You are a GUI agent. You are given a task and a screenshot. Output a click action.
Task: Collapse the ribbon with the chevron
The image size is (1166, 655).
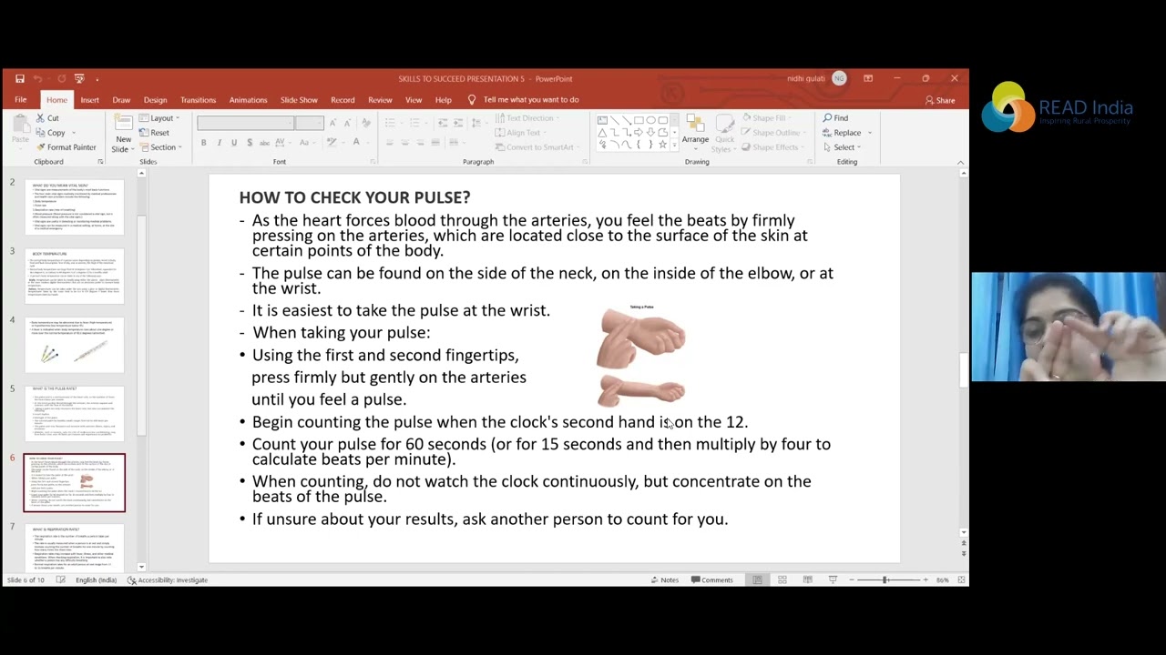tap(960, 162)
